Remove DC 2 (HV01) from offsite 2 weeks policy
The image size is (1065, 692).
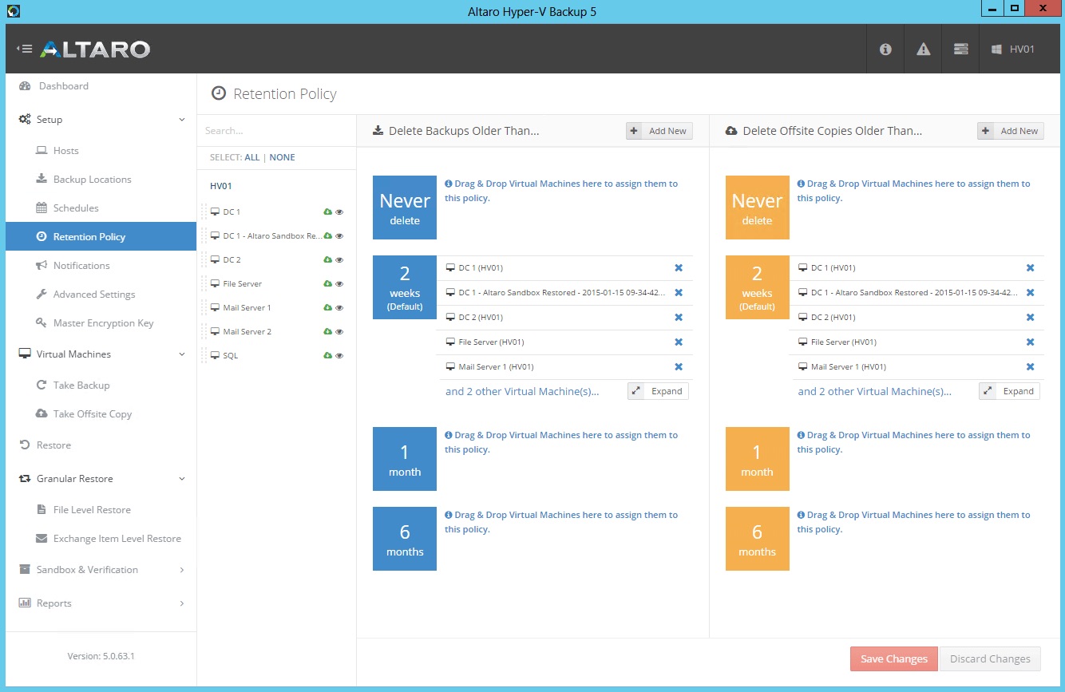tap(1031, 318)
